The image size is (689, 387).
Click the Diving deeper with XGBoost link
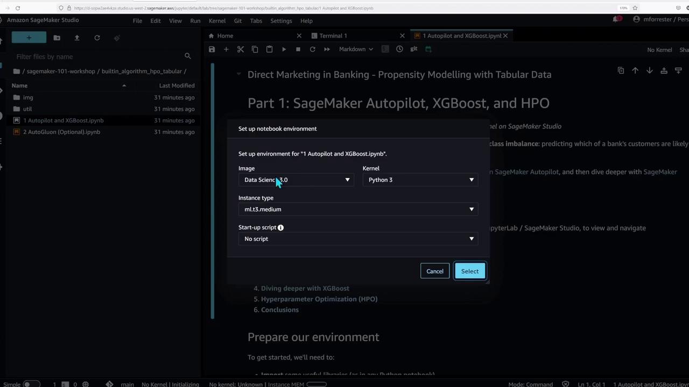click(x=305, y=288)
